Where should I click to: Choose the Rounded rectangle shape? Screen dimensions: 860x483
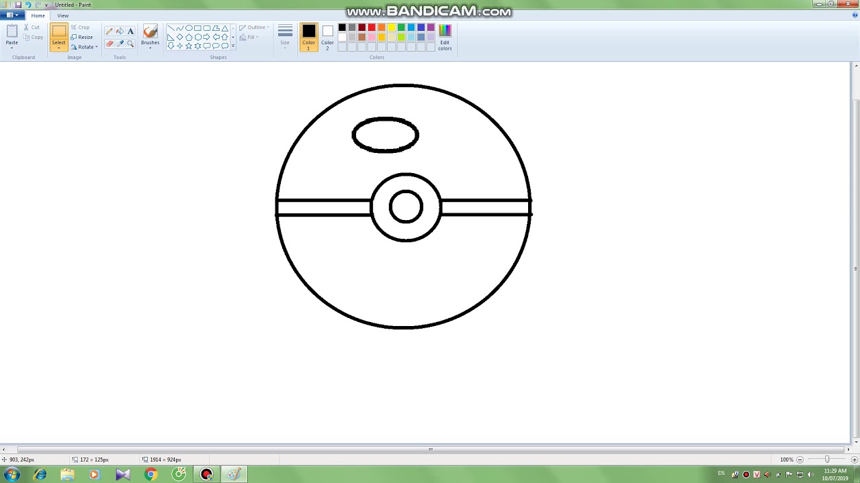(207, 28)
